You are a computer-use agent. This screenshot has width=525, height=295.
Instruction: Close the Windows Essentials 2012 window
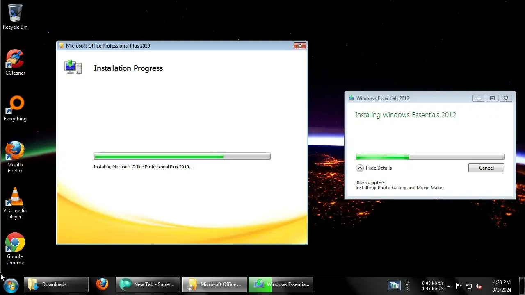(x=506, y=98)
